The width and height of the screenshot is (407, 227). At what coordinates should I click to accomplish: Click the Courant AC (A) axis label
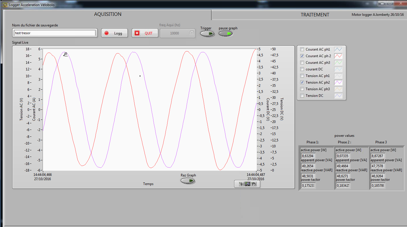point(34,109)
